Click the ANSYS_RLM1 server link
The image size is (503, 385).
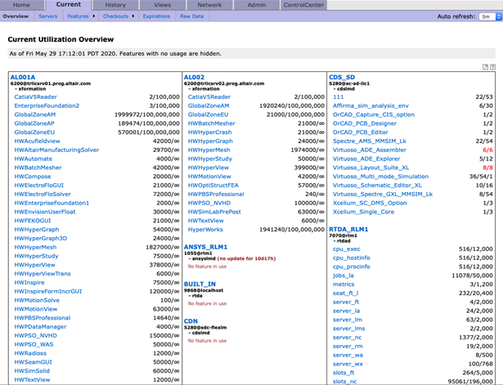(x=205, y=246)
